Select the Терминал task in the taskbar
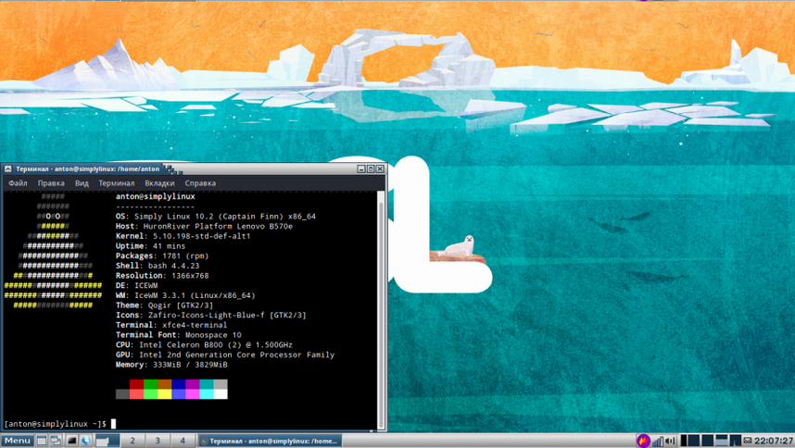Viewport: 795px width, 448px height. (270, 441)
